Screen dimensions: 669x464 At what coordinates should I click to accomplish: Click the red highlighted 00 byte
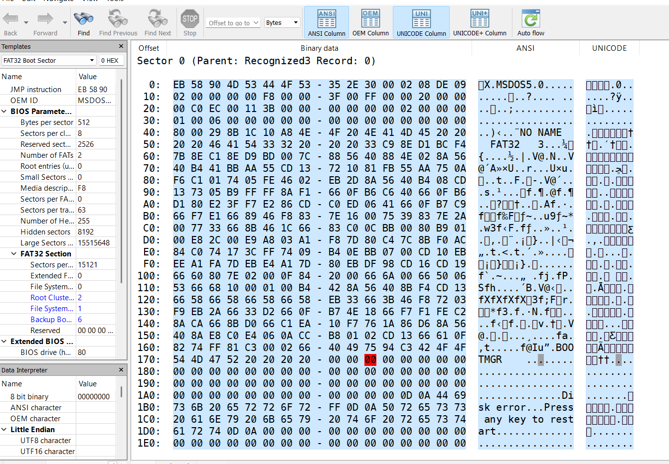(370, 359)
